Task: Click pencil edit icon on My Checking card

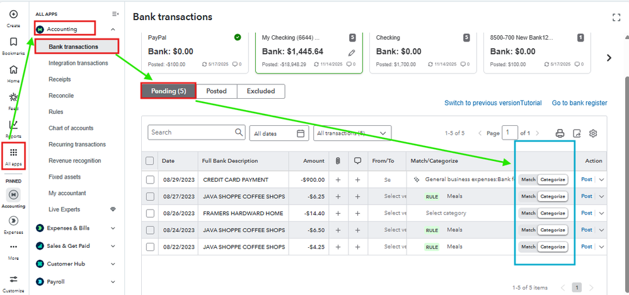Action: (x=351, y=52)
